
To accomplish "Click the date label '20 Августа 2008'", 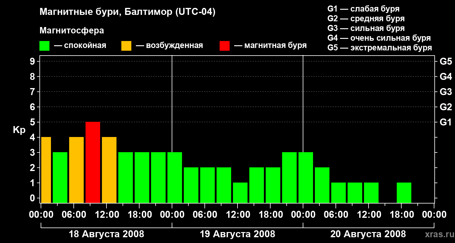I will [368, 234].
